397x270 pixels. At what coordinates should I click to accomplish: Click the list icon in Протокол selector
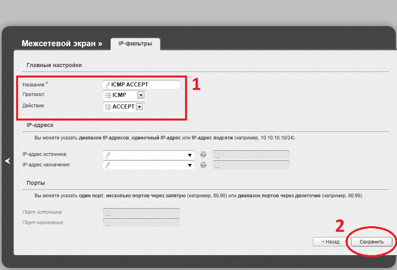click(x=108, y=95)
